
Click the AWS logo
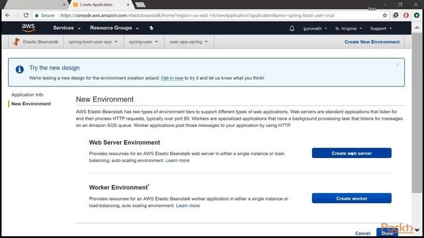click(28, 28)
